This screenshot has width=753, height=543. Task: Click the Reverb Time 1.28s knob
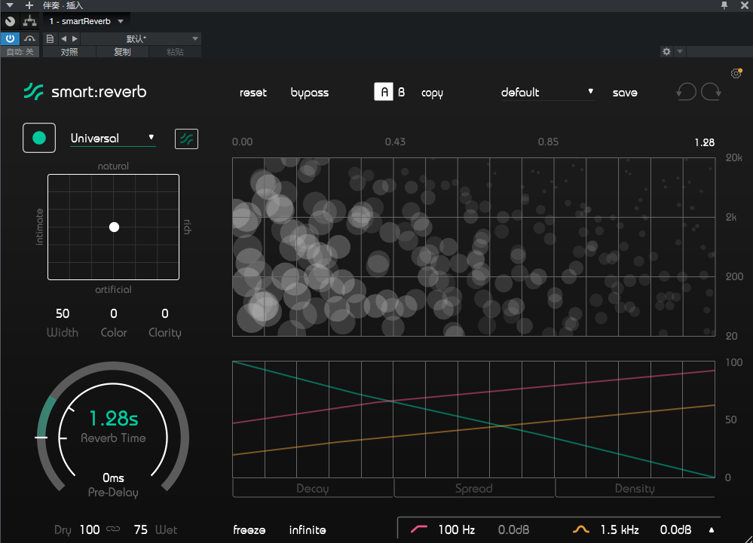[113, 419]
